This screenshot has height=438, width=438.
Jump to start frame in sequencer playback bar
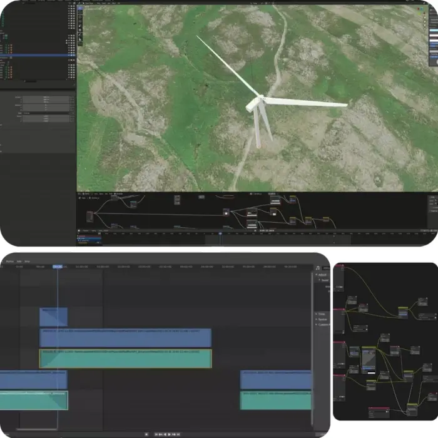pos(156,434)
